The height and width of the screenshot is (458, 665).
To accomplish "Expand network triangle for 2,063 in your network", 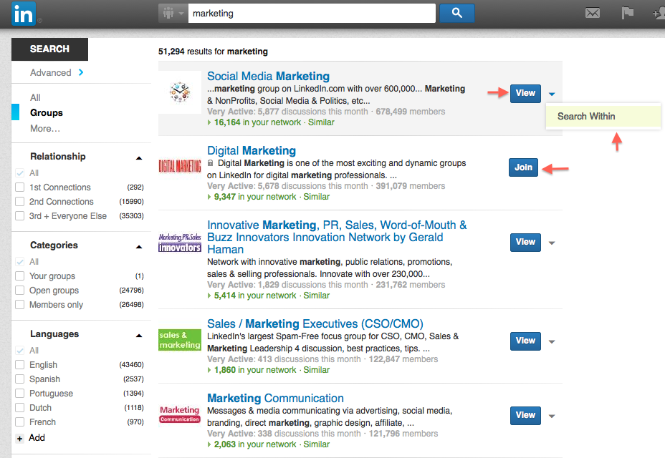I will click(x=209, y=444).
